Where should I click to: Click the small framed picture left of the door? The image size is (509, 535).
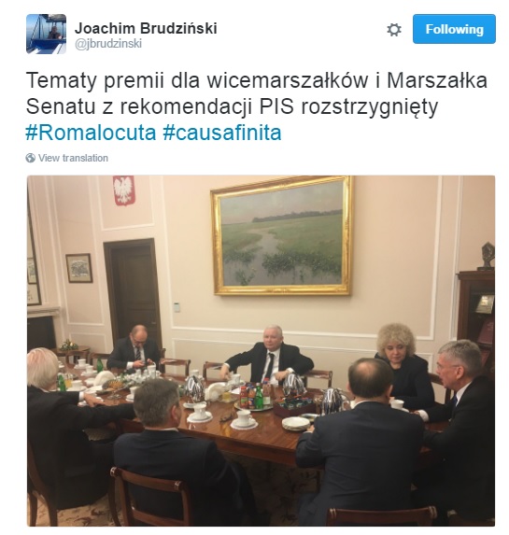pyautogui.click(x=78, y=268)
